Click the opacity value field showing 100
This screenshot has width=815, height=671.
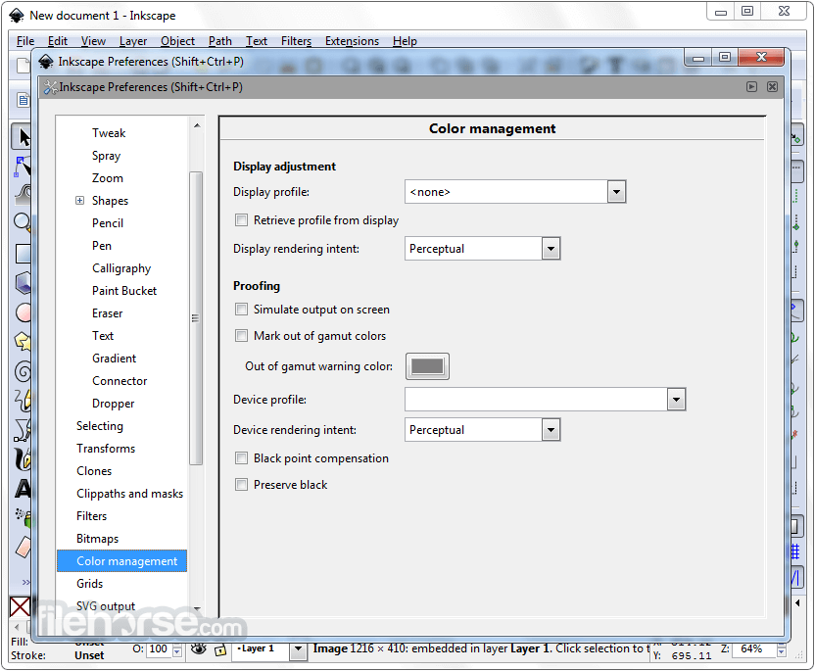coord(159,649)
